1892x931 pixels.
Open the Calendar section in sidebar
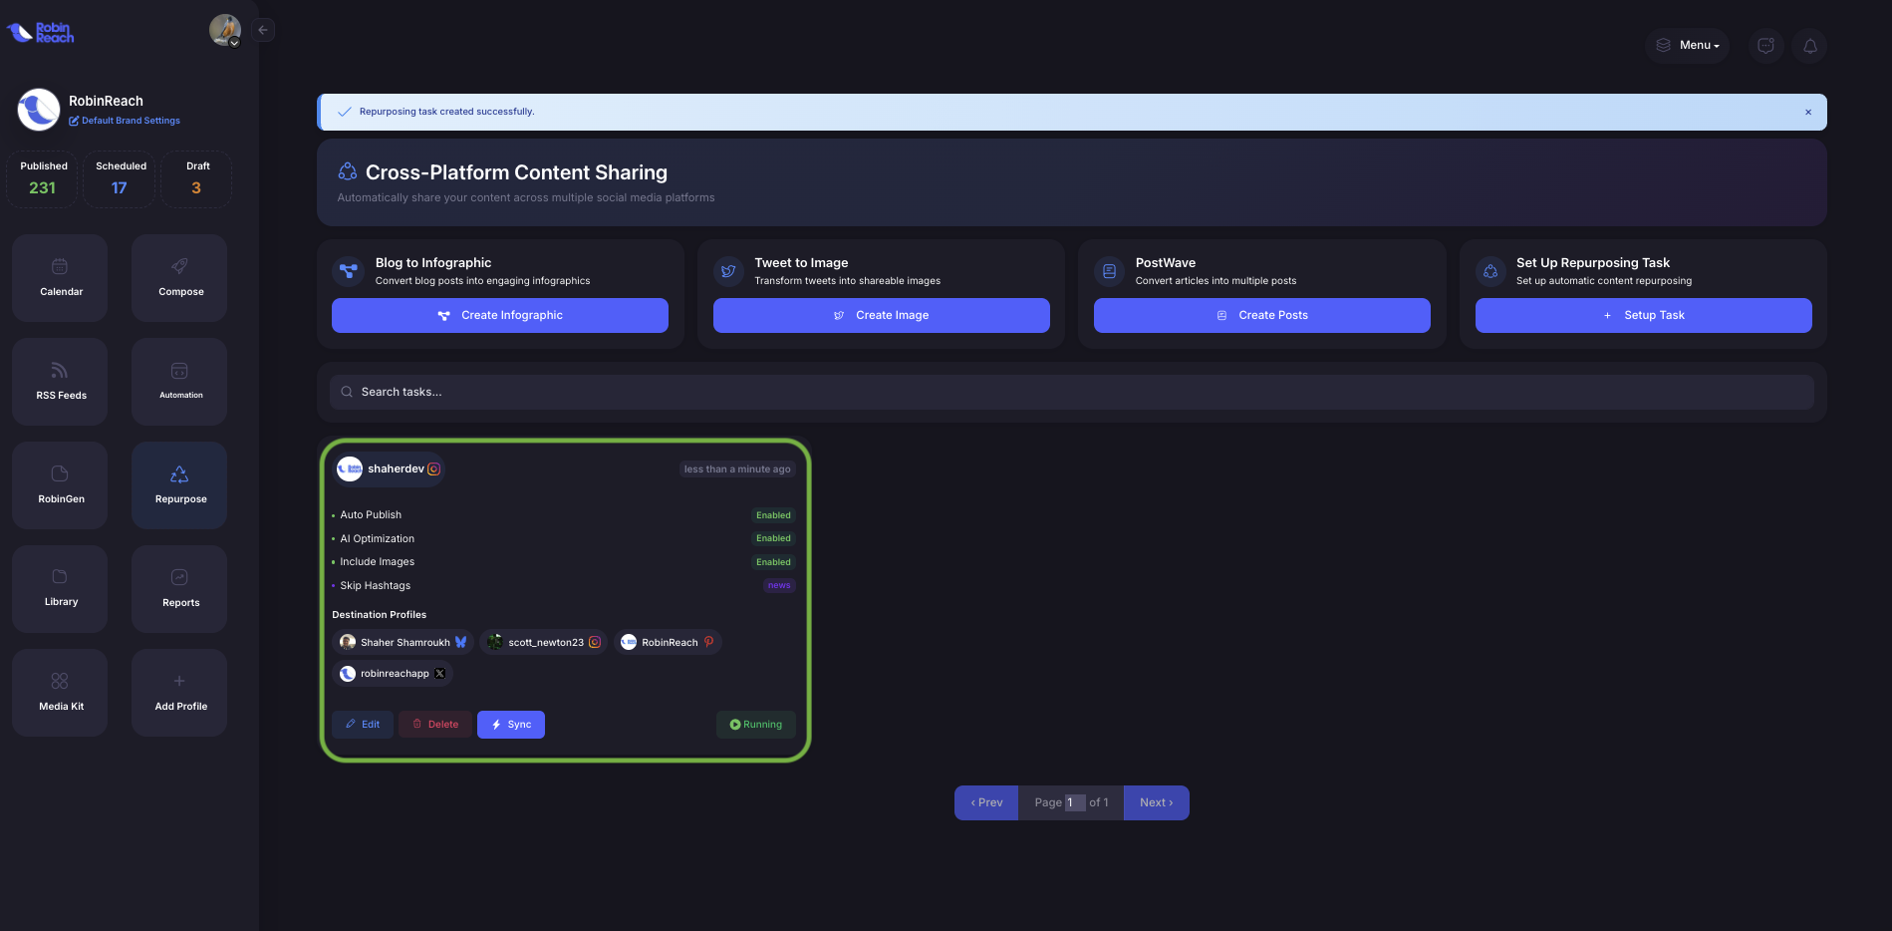pyautogui.click(x=60, y=278)
